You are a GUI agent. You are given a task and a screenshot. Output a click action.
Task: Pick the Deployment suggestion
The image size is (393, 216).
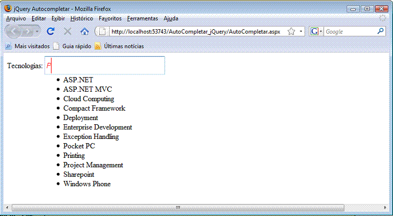pos(80,117)
